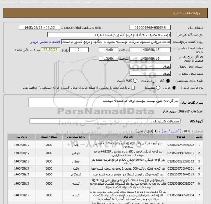Select product code 023150074593​0002
This screenshot has width=211, height=204.
[x=181, y=145]
